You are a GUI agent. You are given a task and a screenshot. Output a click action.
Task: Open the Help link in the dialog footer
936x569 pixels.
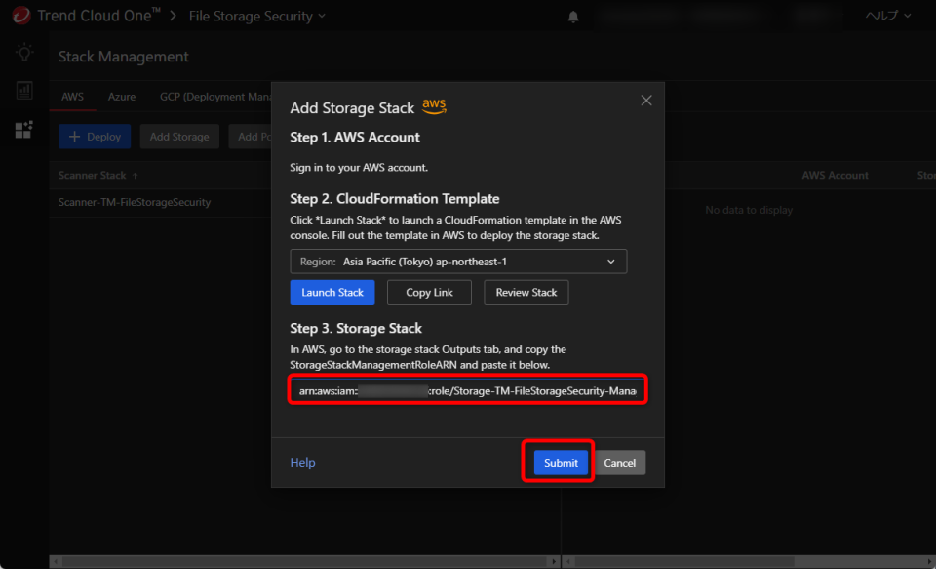click(302, 462)
